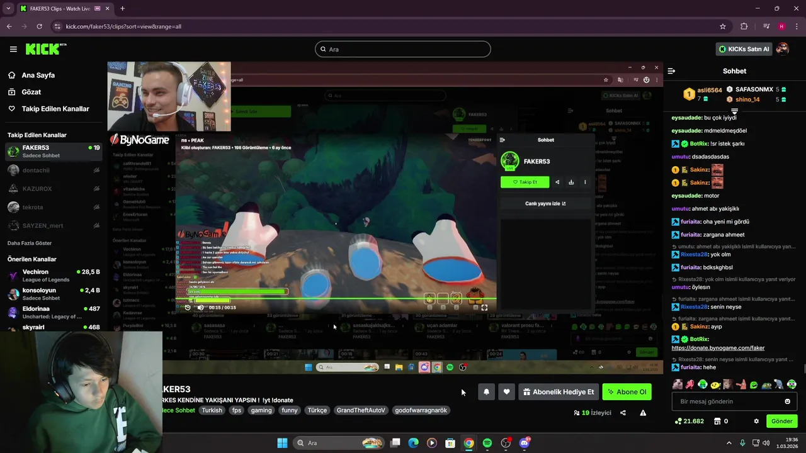
Task: Open Microsoft Edge from taskbar
Action: 413,443
